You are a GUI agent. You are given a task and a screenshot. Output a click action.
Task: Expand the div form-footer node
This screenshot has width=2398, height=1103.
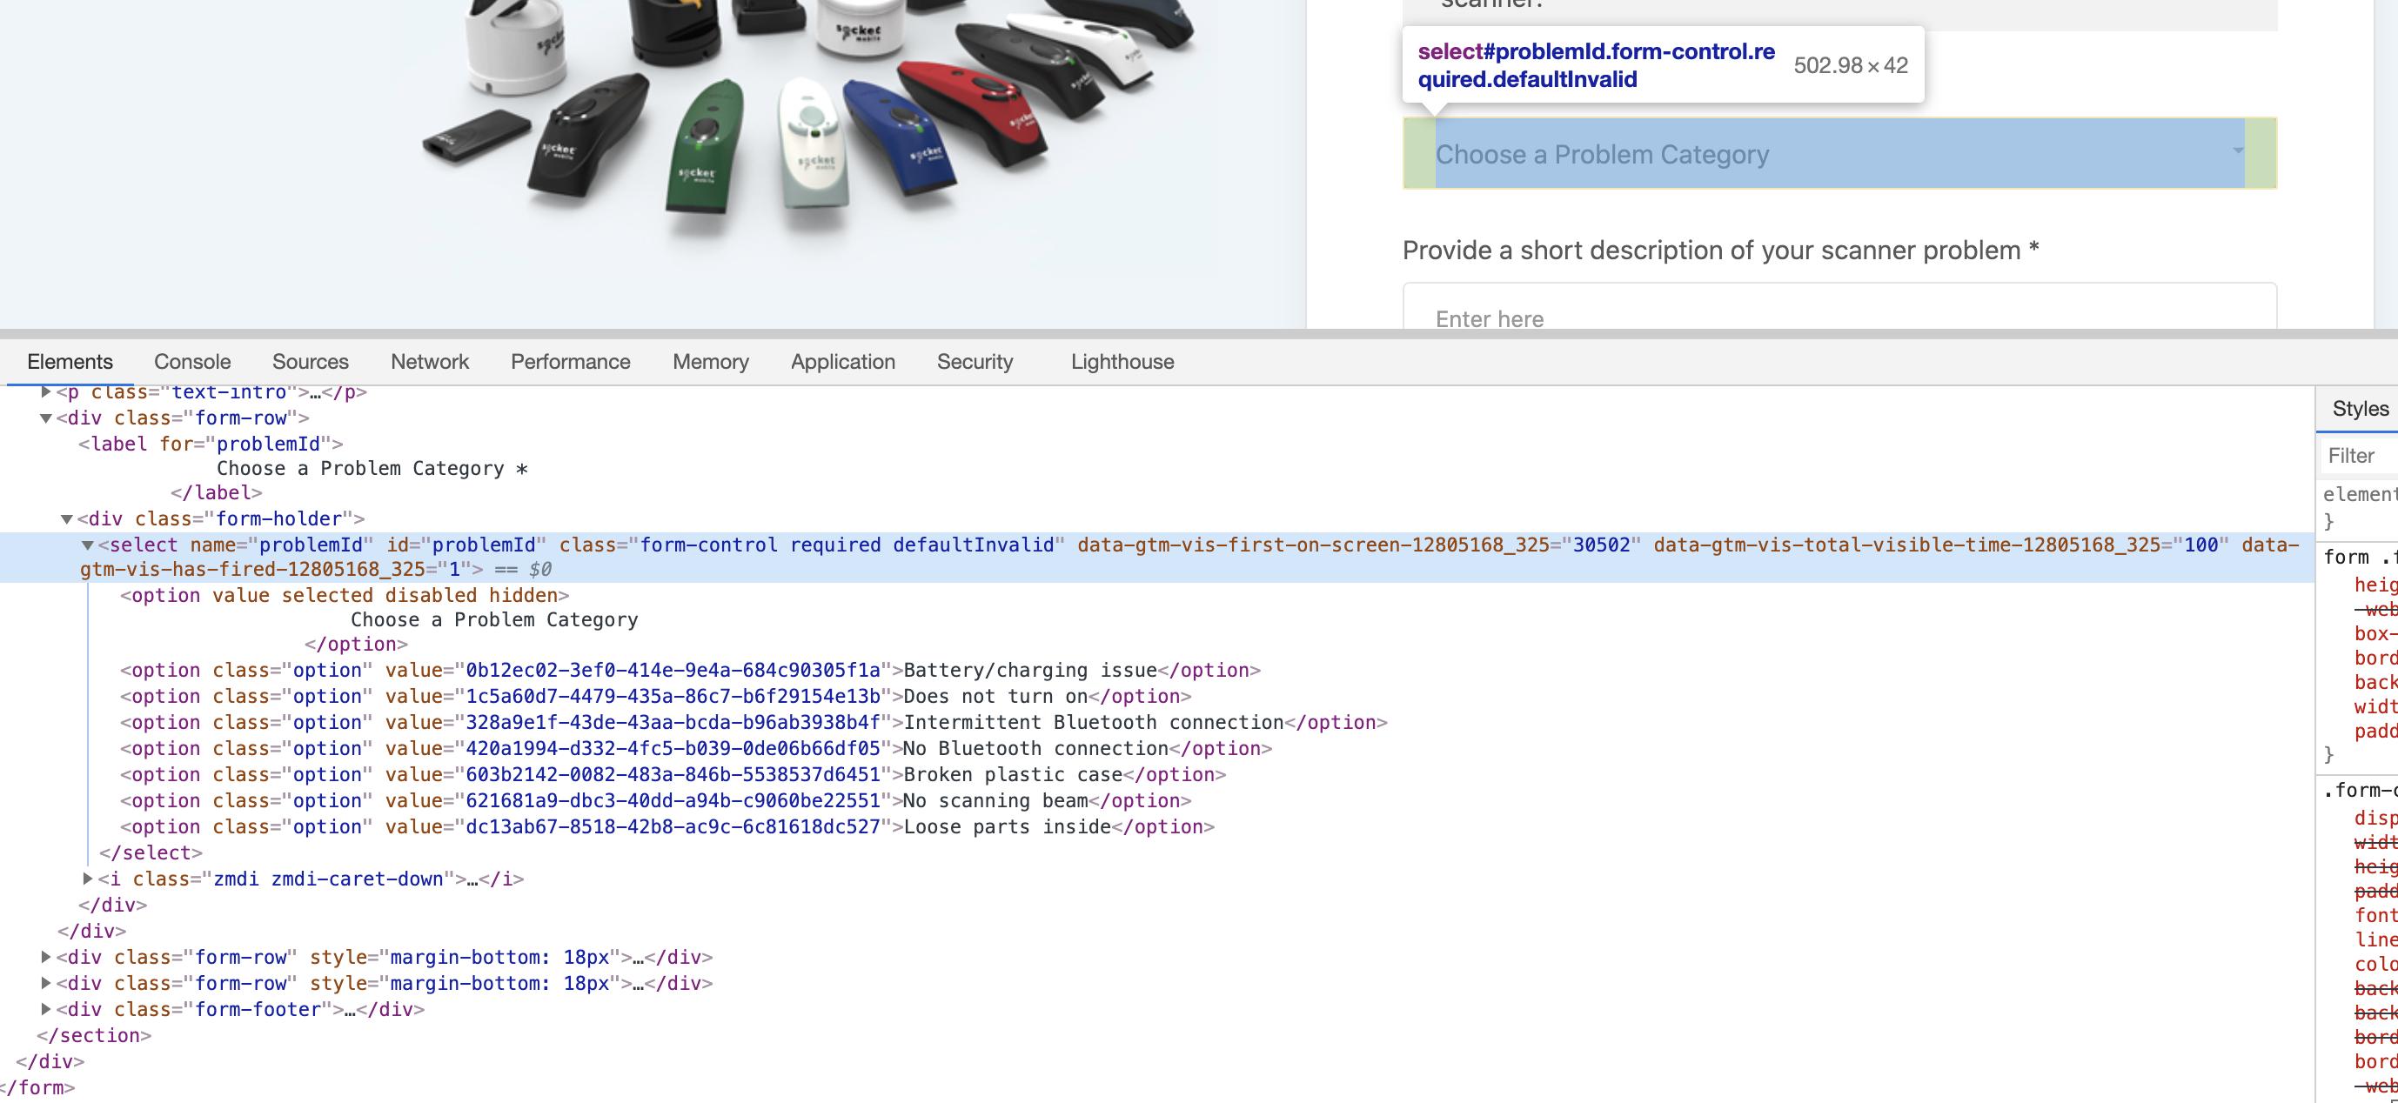[45, 1009]
